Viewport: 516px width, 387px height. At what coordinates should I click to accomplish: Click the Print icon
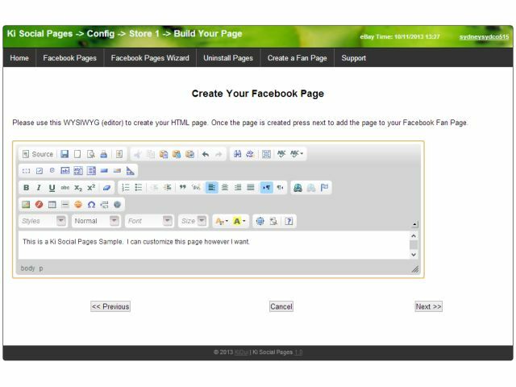pyautogui.click(x=104, y=154)
